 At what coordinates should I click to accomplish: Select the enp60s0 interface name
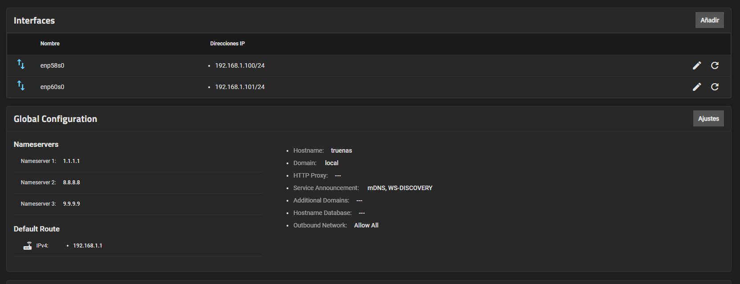52,87
